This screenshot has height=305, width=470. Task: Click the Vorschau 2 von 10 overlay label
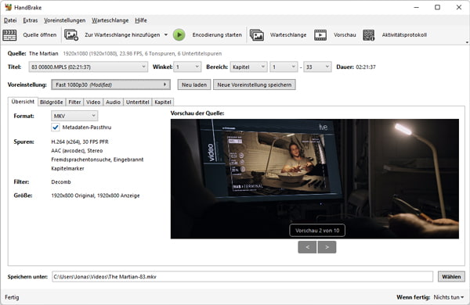pyautogui.click(x=317, y=231)
